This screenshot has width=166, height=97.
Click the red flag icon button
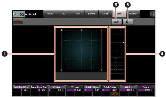(x=18, y=21)
